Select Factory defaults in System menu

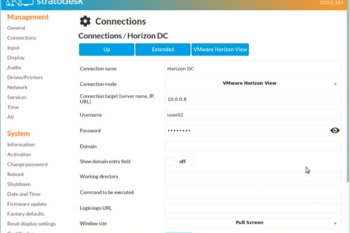point(26,214)
